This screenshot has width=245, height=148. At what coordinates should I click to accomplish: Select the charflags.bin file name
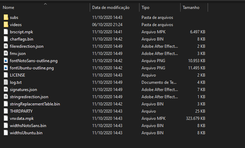[x=22, y=39]
